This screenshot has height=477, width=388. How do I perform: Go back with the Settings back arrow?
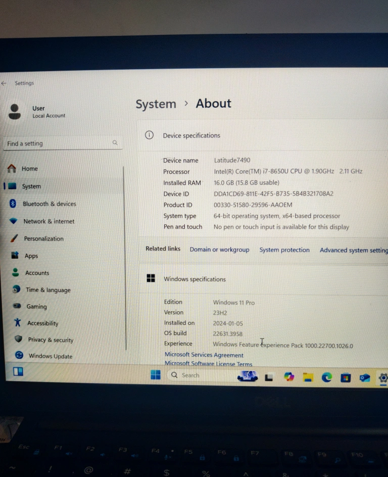(4, 83)
